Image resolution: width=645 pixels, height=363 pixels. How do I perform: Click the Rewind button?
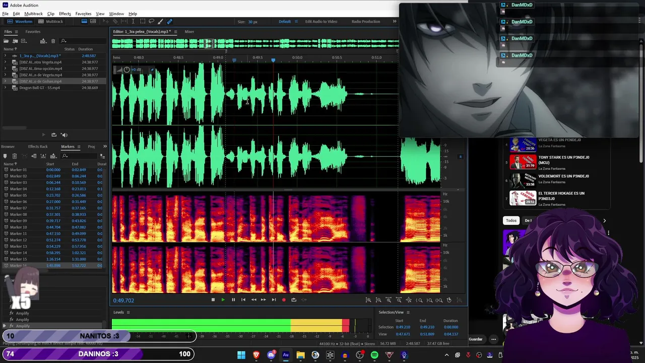pos(253,299)
